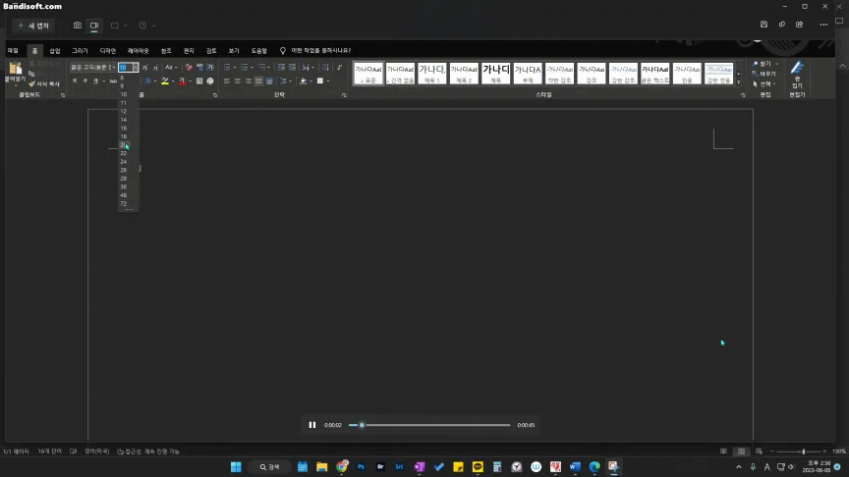Increase font size with the grow font icon
Viewport: 849px width, 477px height.
pyautogui.click(x=144, y=68)
